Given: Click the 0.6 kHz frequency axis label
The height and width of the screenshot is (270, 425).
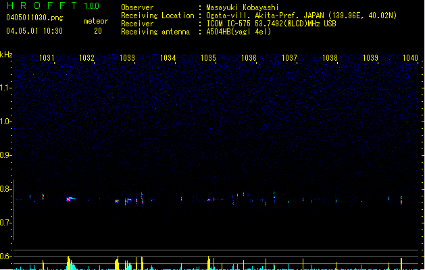Looking at the screenshot, I should (6, 256).
